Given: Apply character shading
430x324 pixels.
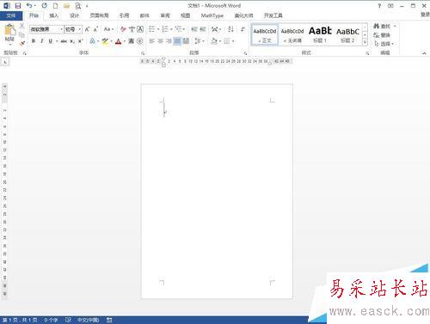Looking at the screenshot, I should point(132,41).
